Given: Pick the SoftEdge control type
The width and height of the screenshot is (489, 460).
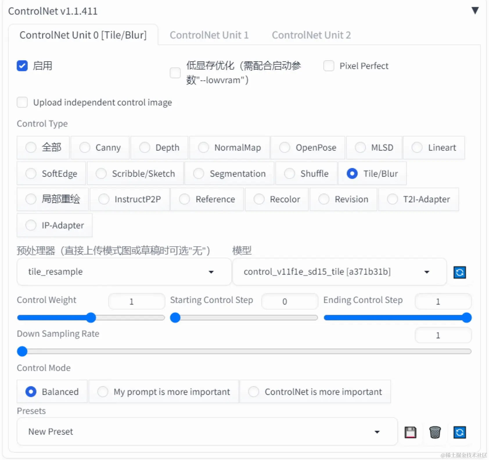Looking at the screenshot, I should [51, 173].
